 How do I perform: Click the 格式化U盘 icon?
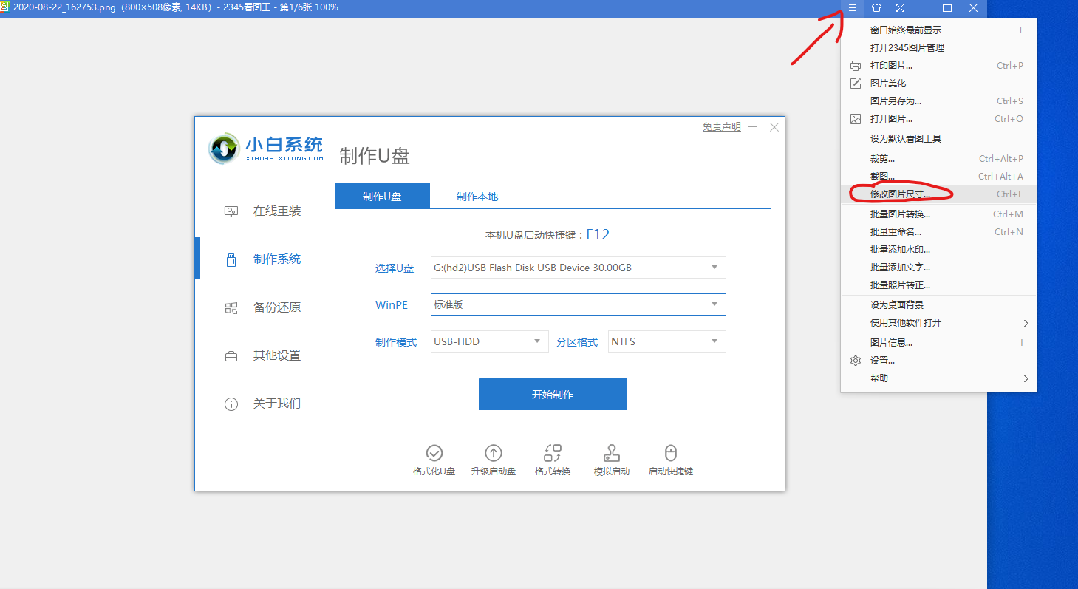(434, 453)
